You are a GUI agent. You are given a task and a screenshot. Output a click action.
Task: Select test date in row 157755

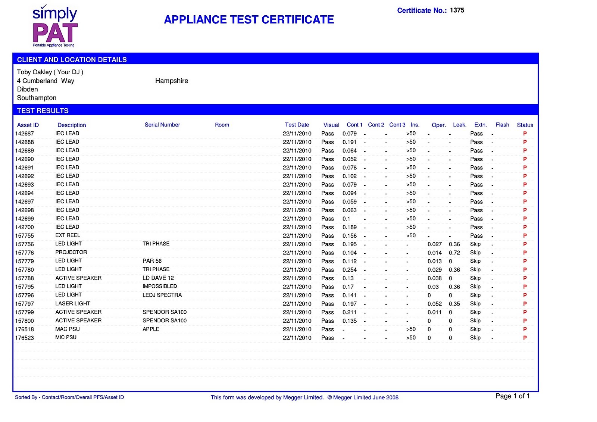[x=297, y=236]
